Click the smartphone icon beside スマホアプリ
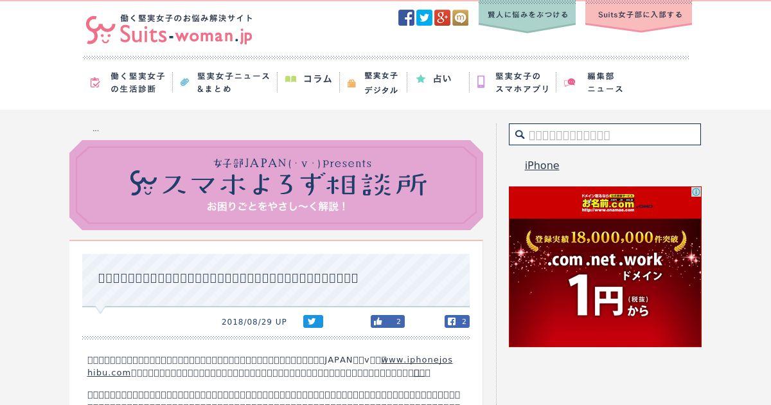771x405 pixels. point(481,82)
